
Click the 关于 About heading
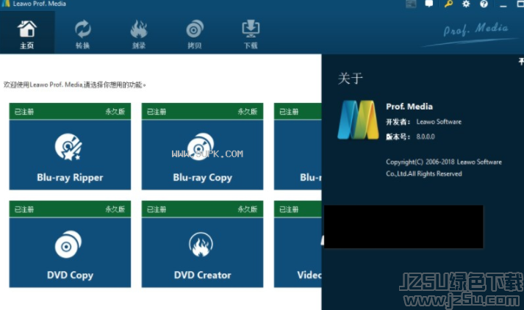pos(351,79)
